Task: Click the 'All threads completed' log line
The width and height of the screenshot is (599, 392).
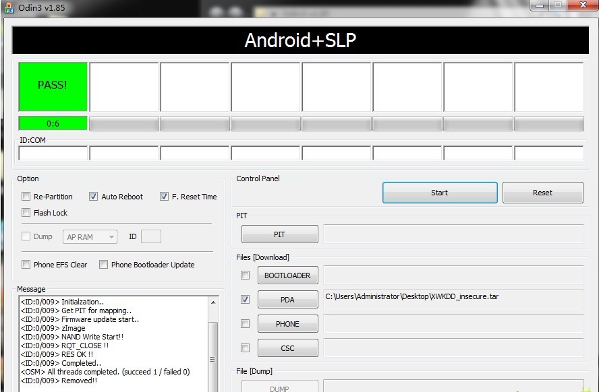Action: [x=105, y=372]
